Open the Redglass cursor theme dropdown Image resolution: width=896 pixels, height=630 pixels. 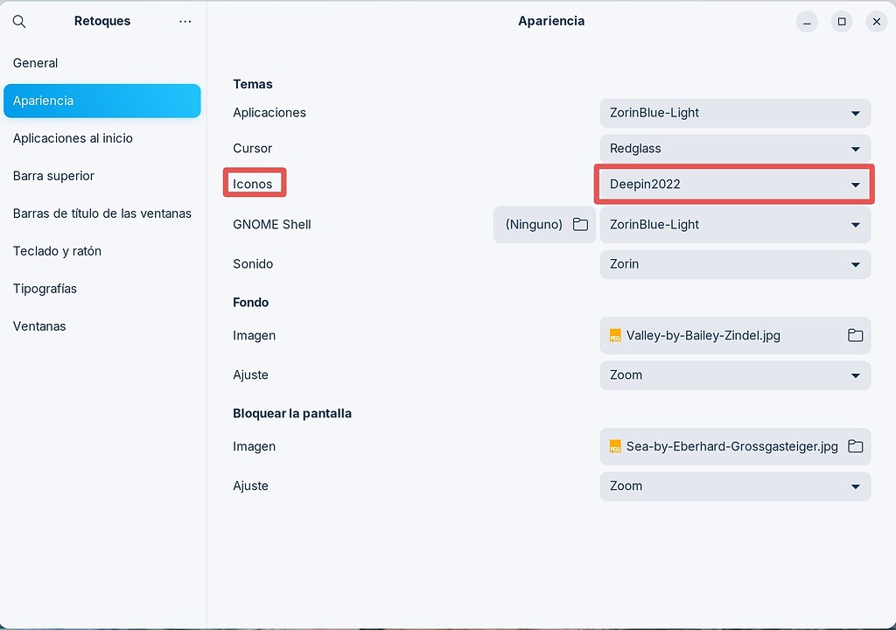(x=734, y=149)
